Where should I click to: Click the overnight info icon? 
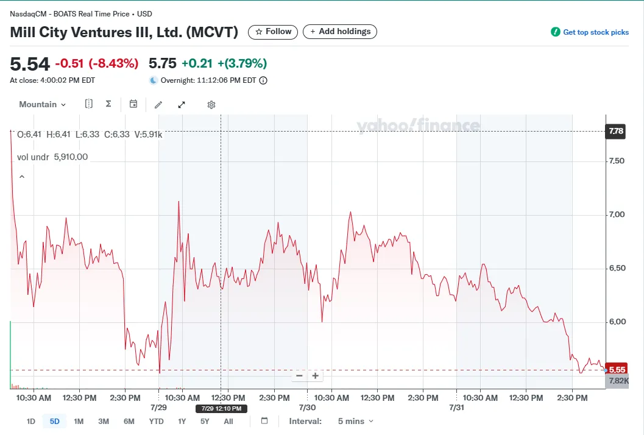(263, 80)
